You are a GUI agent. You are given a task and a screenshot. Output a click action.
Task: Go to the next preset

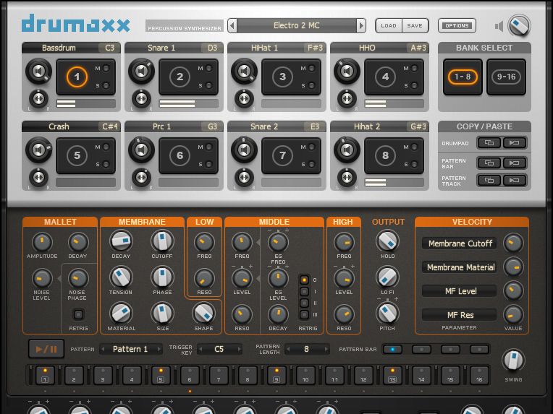coord(361,26)
